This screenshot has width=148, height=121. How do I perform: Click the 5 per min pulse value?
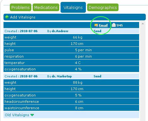pos(83,50)
